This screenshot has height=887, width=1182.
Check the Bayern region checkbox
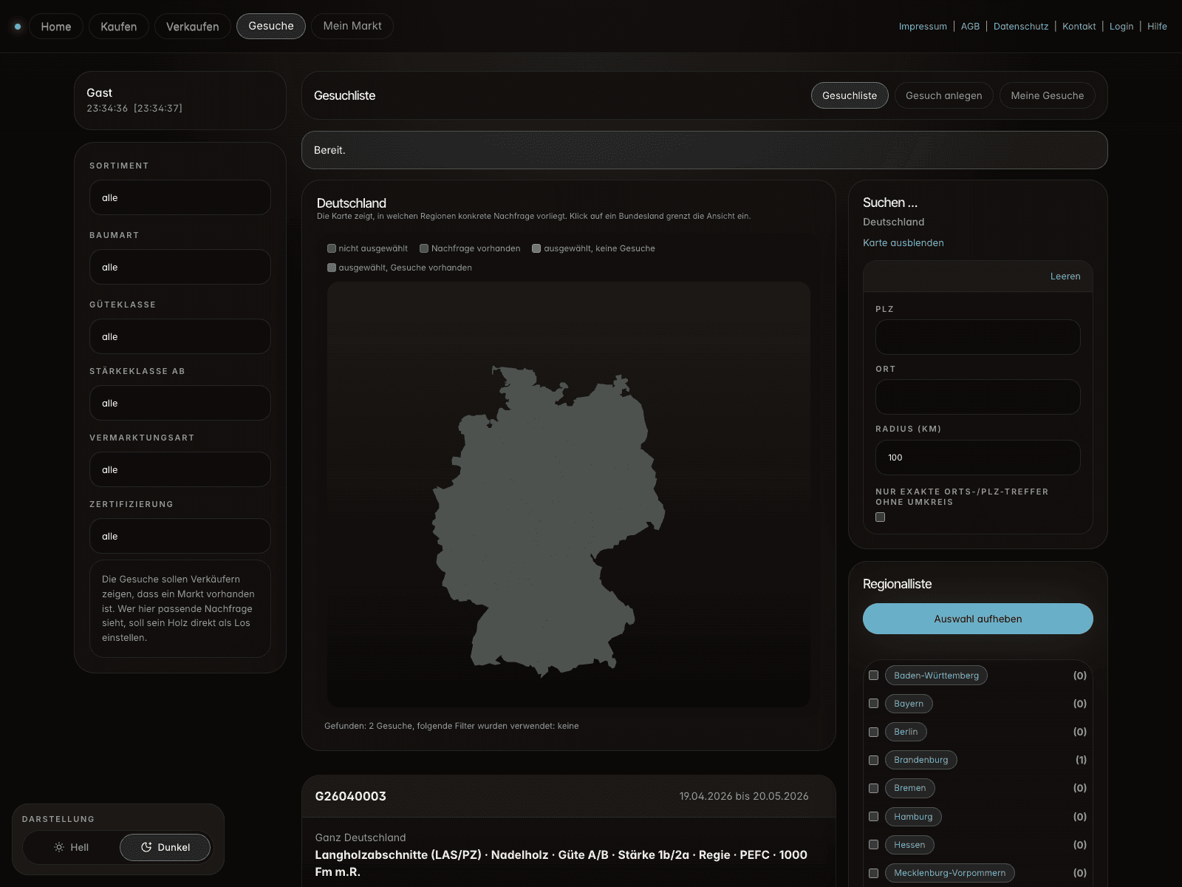(873, 704)
